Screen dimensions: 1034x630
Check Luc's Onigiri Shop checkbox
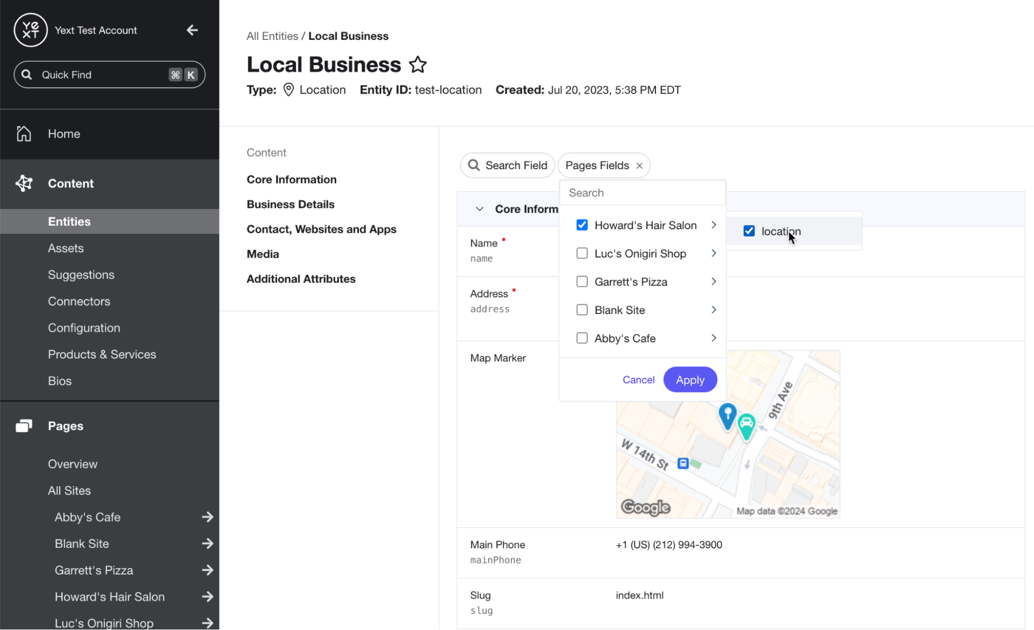[x=582, y=253]
